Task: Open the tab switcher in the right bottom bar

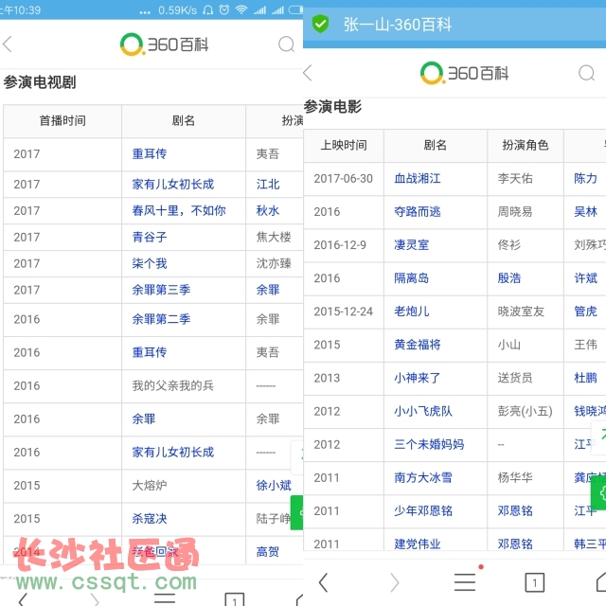Action: pos(534,582)
